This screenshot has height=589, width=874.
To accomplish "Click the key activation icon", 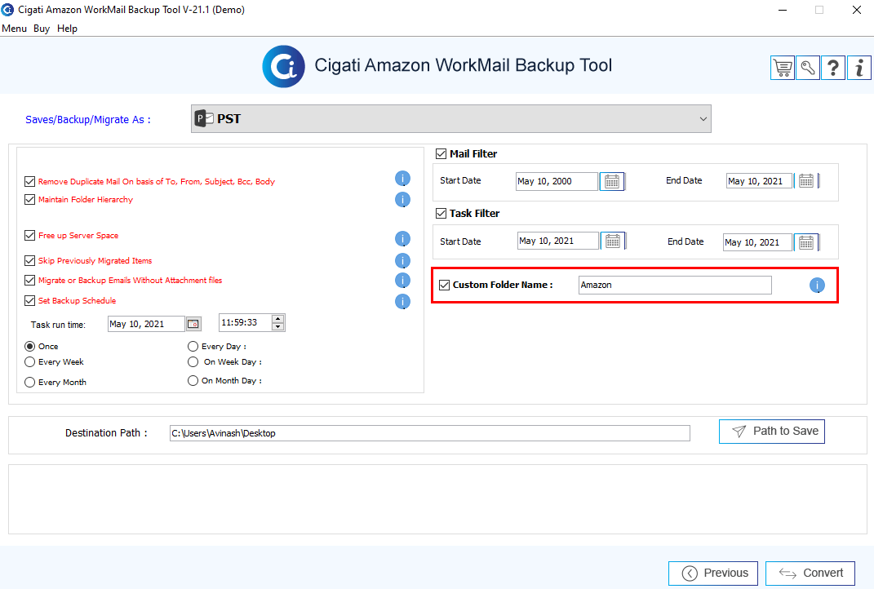I will (x=808, y=68).
